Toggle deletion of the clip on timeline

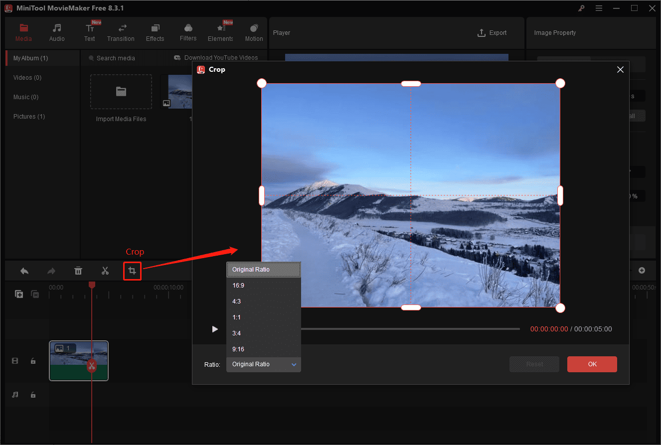91,366
